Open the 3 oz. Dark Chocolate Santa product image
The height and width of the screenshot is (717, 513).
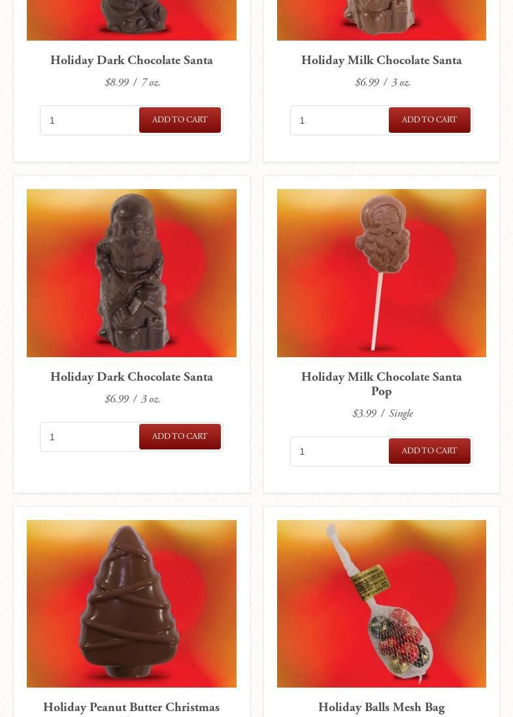pos(131,273)
